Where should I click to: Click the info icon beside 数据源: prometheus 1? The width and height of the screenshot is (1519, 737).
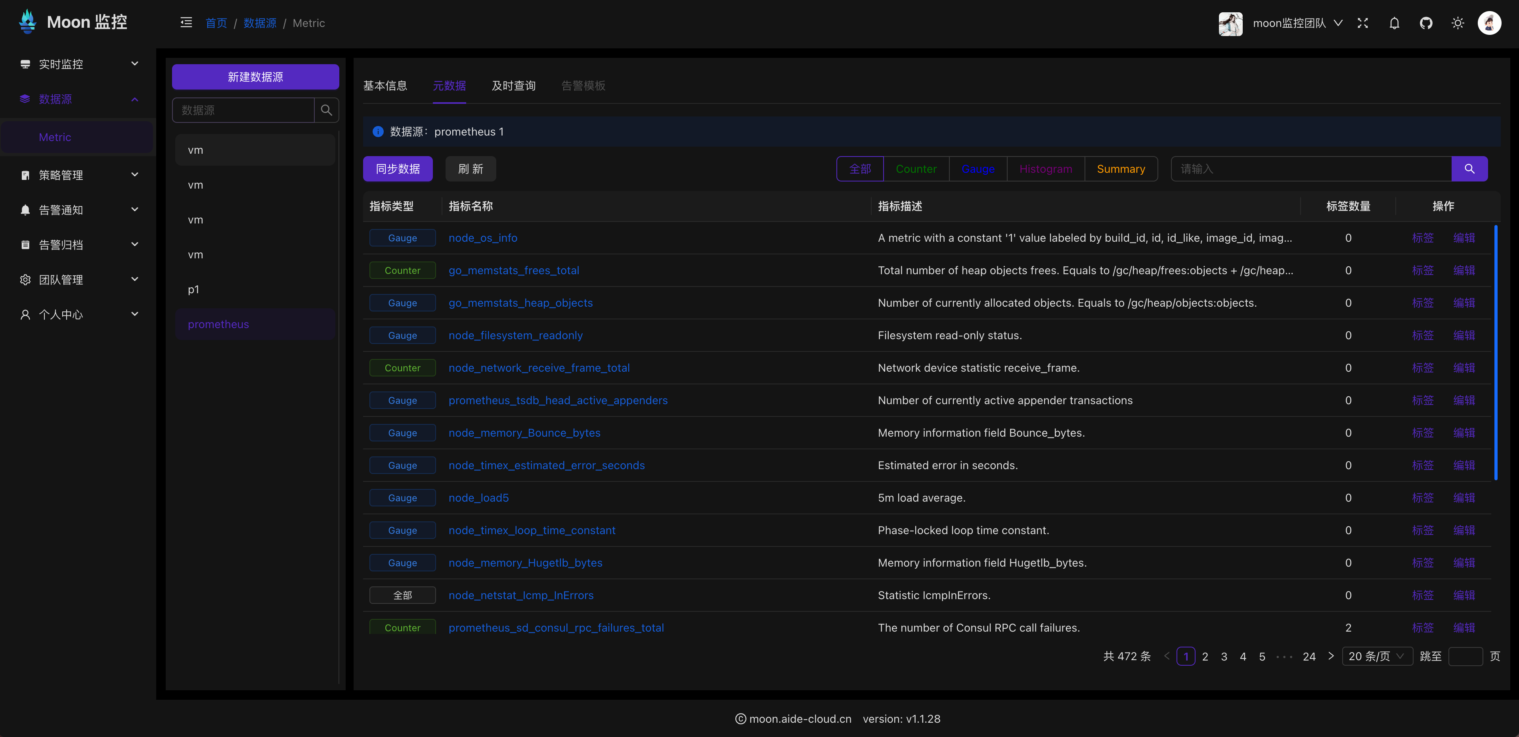click(378, 132)
